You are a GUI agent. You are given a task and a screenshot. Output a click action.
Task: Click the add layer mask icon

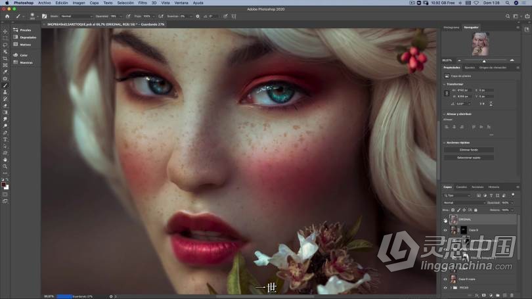(484, 296)
